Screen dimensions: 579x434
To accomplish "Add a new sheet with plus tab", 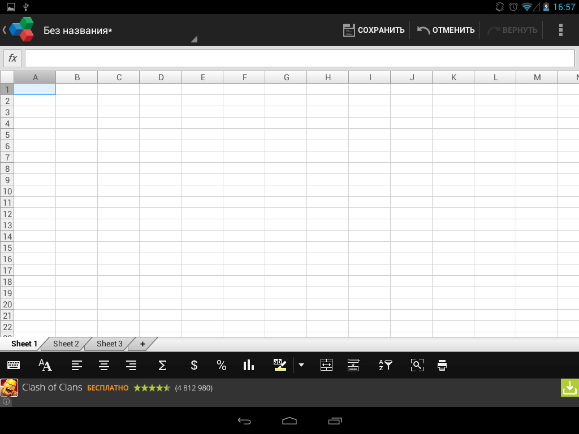I will (x=142, y=344).
